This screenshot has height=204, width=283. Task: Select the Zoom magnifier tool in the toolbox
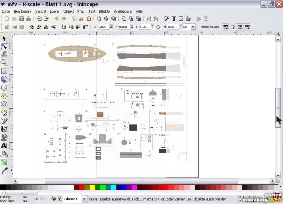pos(4,63)
